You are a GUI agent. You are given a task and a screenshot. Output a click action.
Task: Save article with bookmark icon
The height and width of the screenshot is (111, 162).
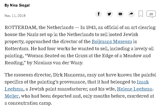[141, 14]
